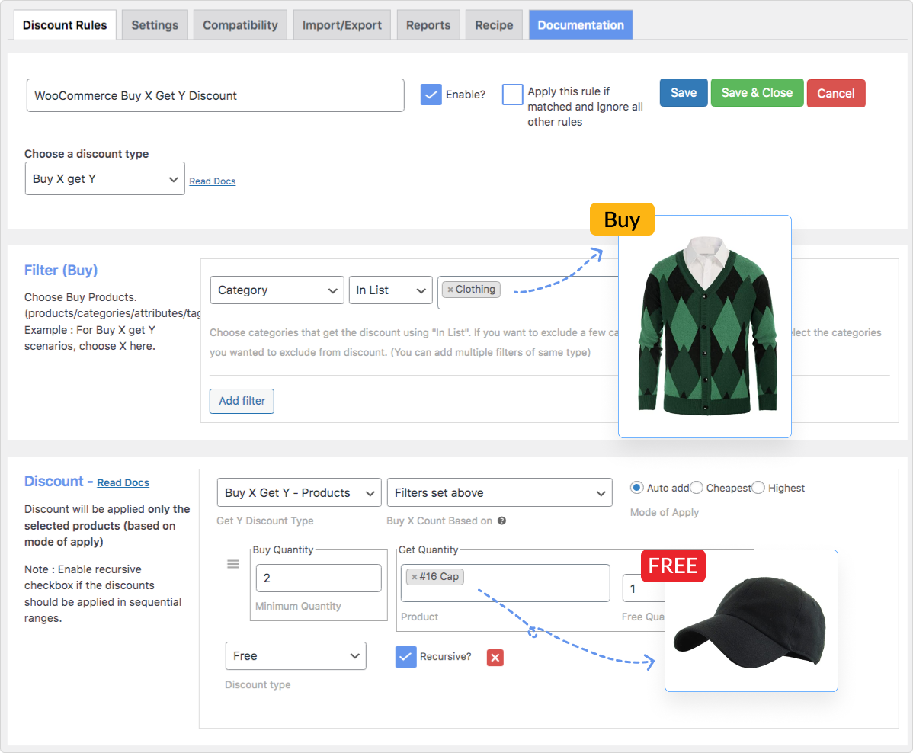Screen dimensions: 913x753
Task: Open the Category filter dropdown
Action: click(277, 290)
